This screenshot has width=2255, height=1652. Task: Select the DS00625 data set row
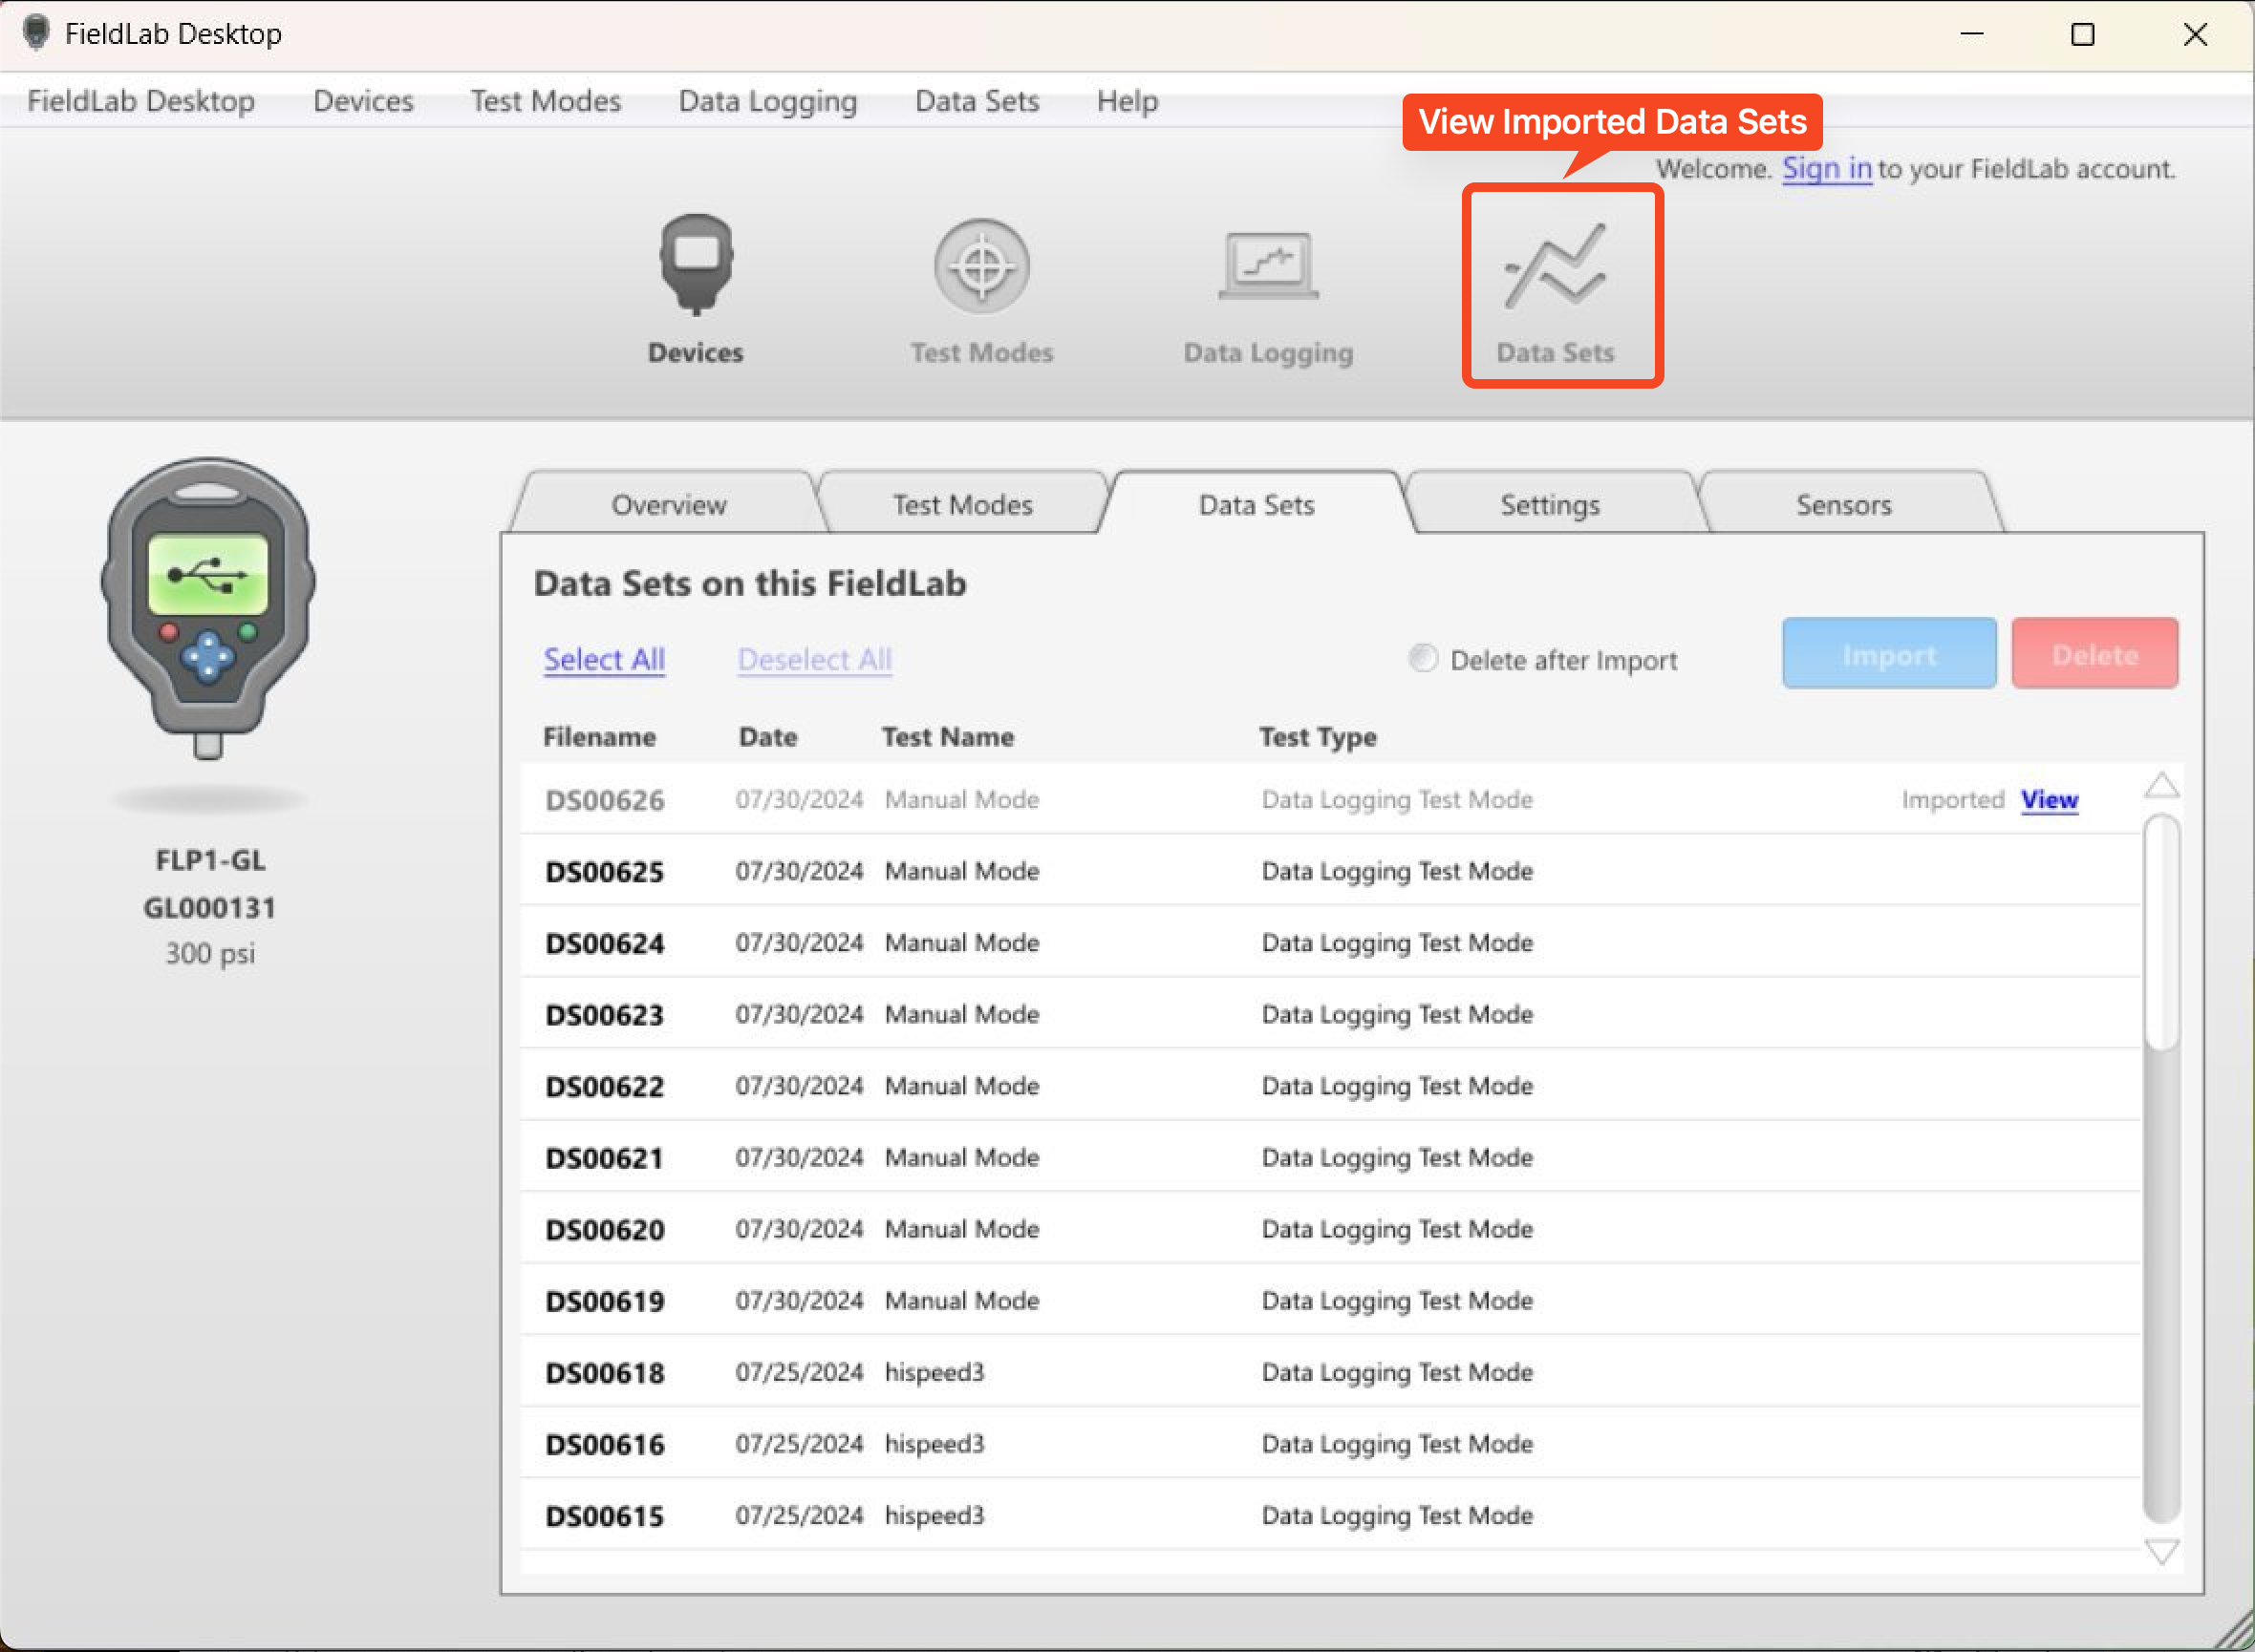[x=1331, y=870]
